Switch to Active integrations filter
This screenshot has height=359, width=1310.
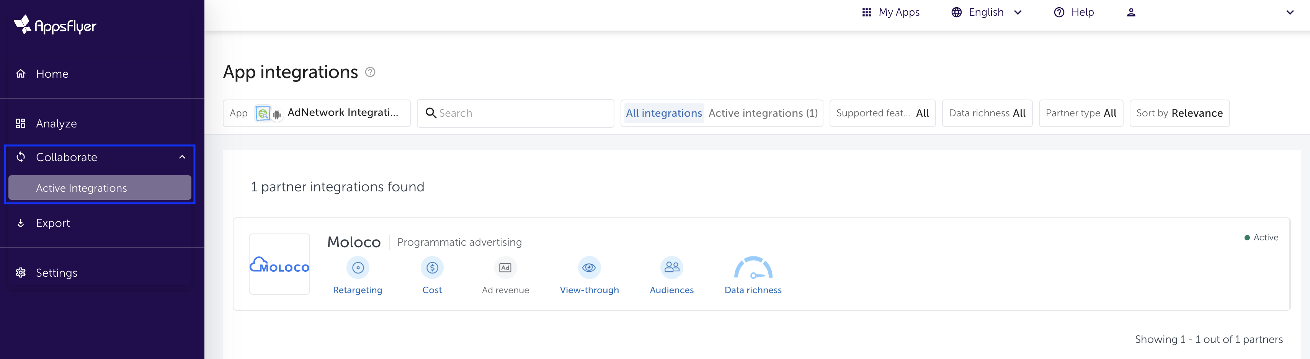point(762,113)
